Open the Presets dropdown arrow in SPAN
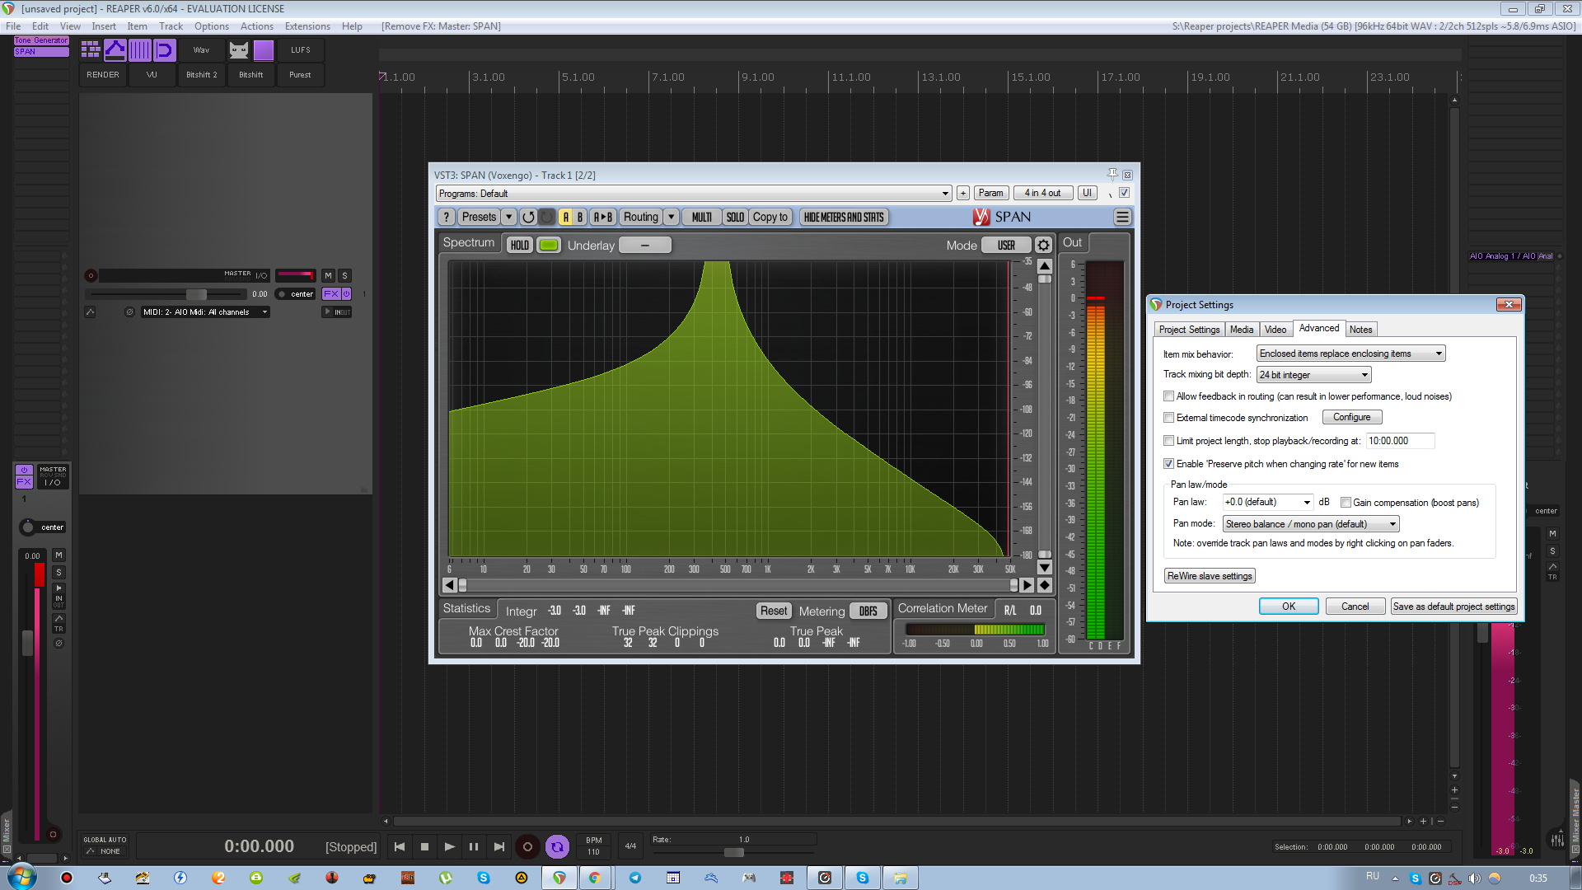This screenshot has width=1582, height=890. tap(509, 217)
